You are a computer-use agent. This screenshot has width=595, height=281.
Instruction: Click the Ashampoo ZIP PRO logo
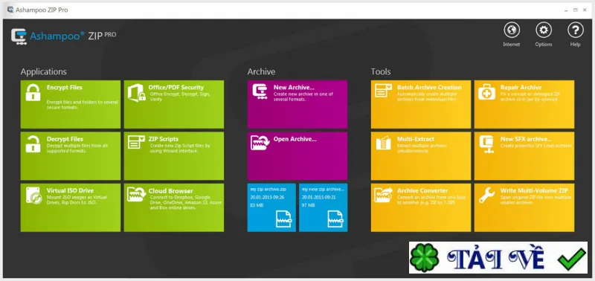coord(64,36)
